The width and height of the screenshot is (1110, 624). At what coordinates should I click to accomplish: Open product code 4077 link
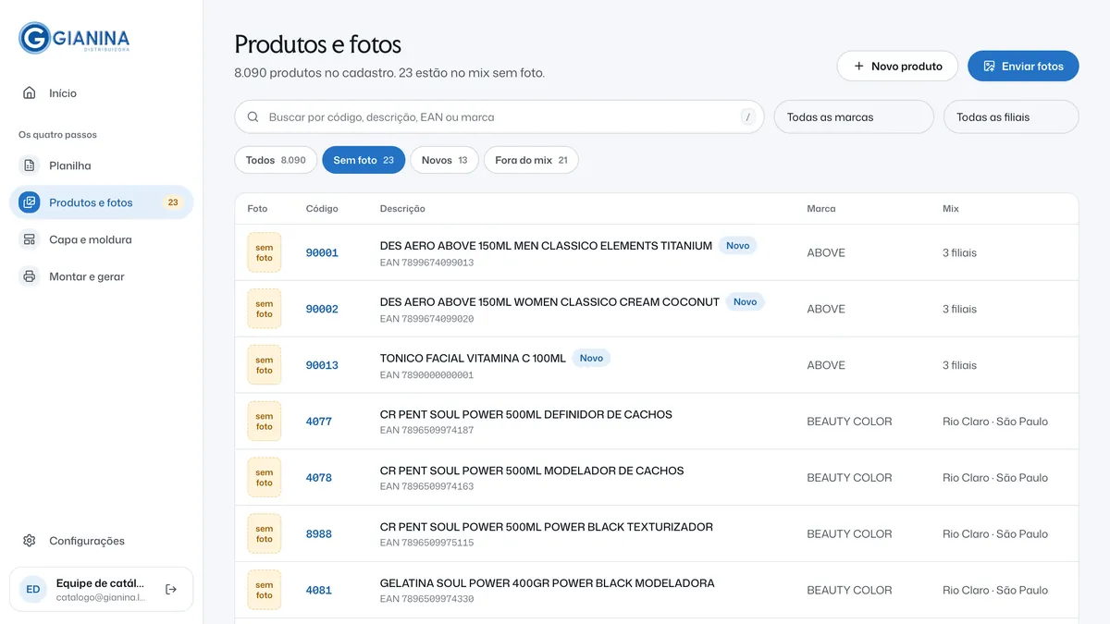319,422
